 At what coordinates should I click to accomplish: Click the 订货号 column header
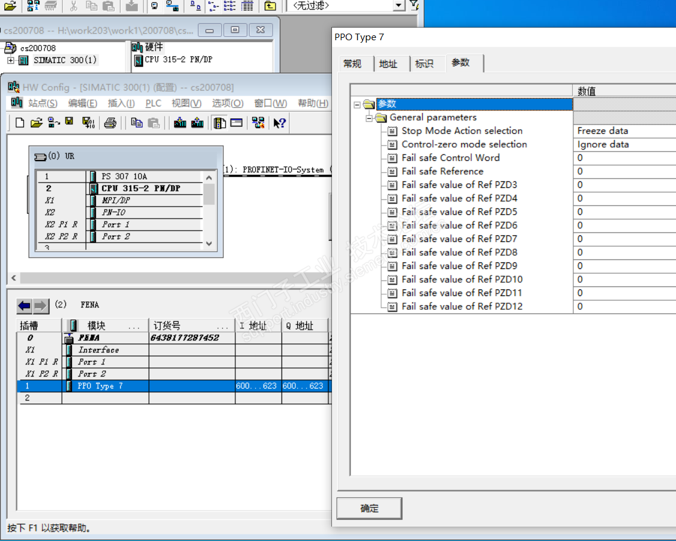click(x=192, y=325)
